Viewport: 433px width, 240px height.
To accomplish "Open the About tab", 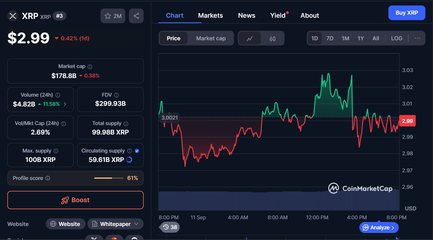I will point(310,16).
